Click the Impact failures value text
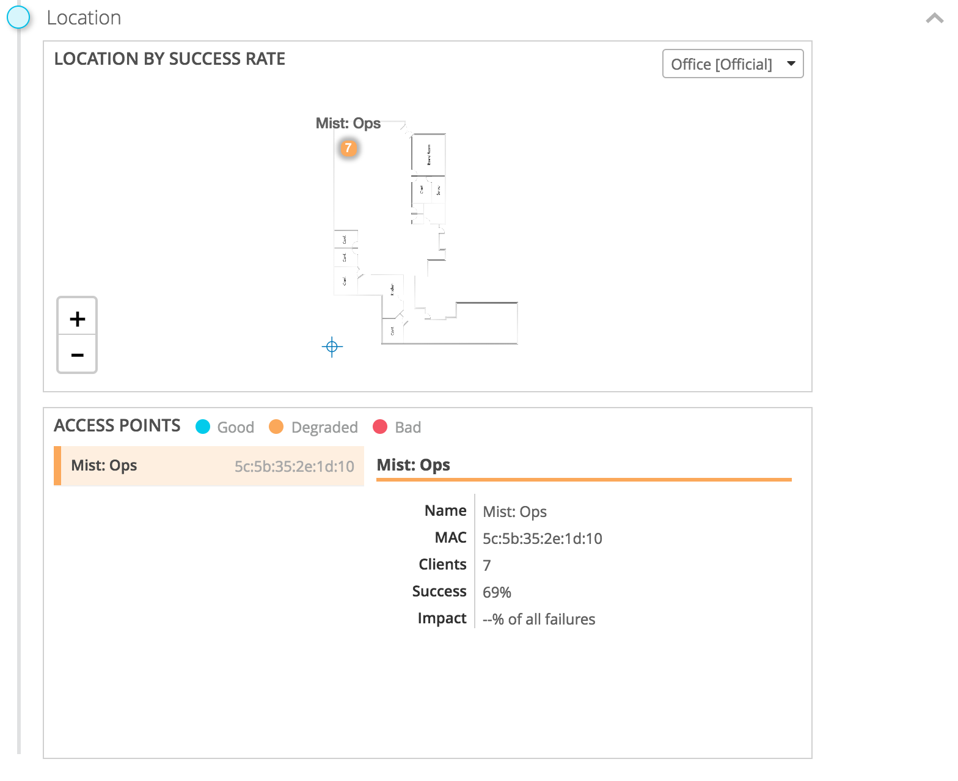The height and width of the screenshot is (781, 958). (538, 619)
